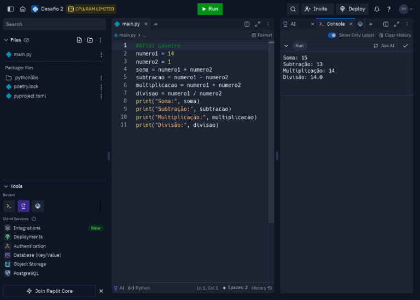Open AI in the editor status bar
The width and height of the screenshot is (420, 300).
(x=119, y=288)
